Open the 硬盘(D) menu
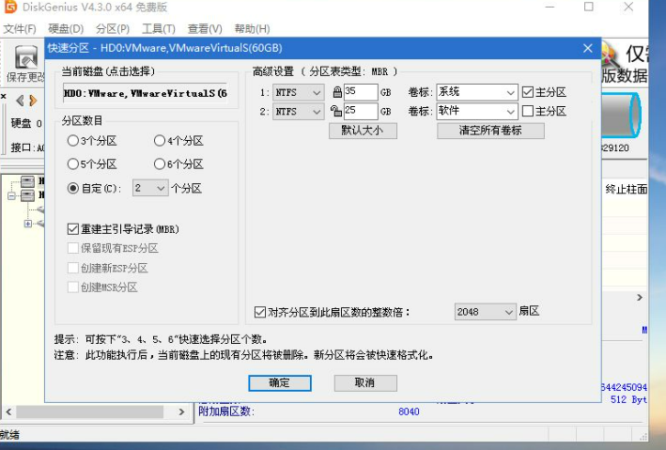Viewport: 666px width, 450px height. pyautogui.click(x=66, y=29)
